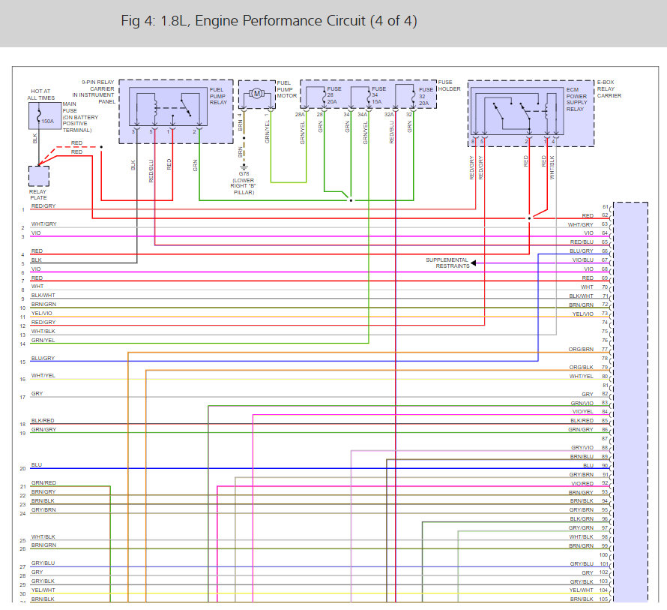Click the ORG/BRN label at pin 77
Image resolution: width=667 pixels, height=610 pixels.
pos(581,350)
